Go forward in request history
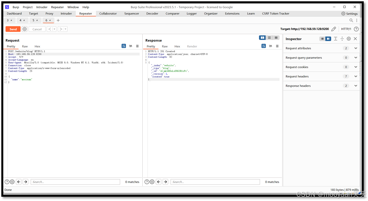Image resolution: width=368 pixels, height=201 pixels. tap(61, 29)
